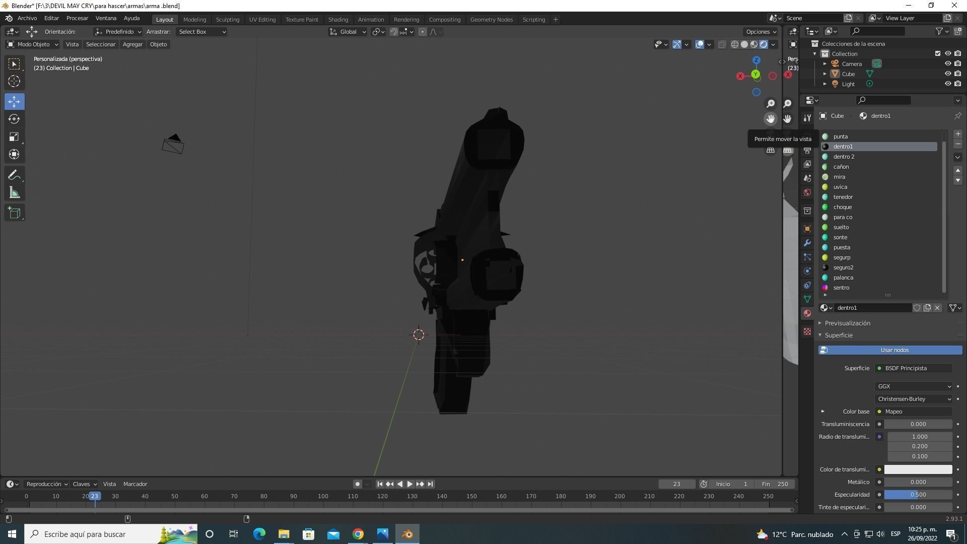Open Agregar menu in viewport header

132,44
